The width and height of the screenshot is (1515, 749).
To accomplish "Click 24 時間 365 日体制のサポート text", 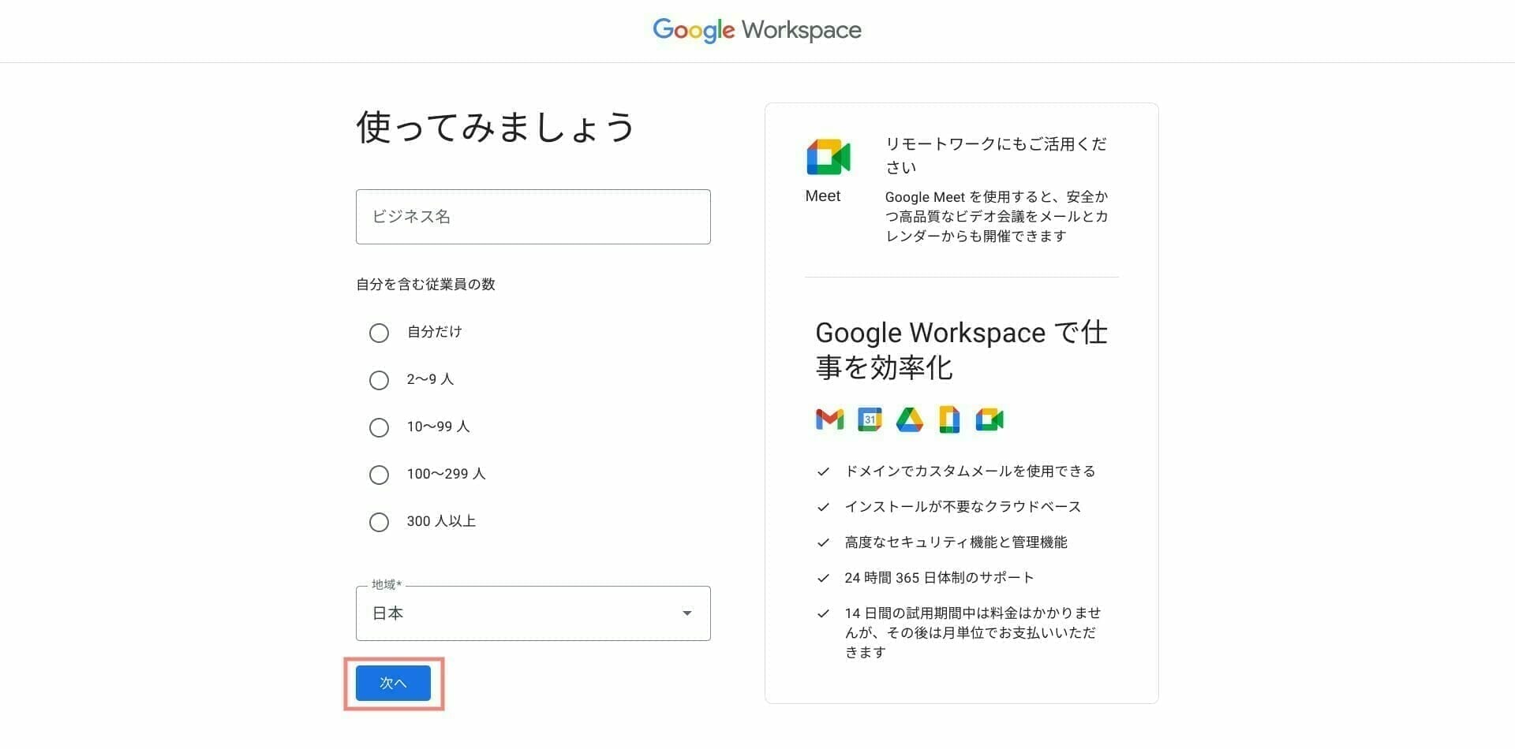I will (939, 577).
